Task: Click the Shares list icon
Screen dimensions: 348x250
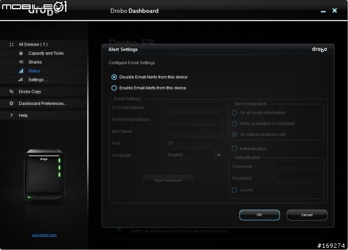Action: 21,62
